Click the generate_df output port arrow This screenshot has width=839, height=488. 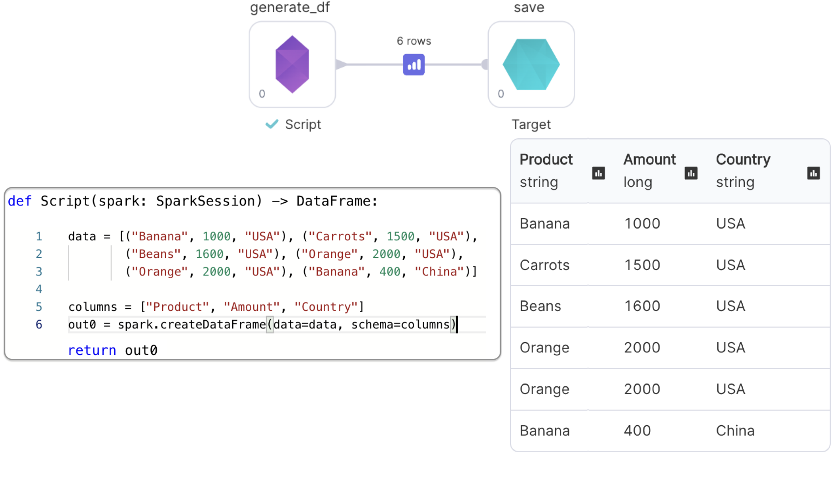point(341,64)
